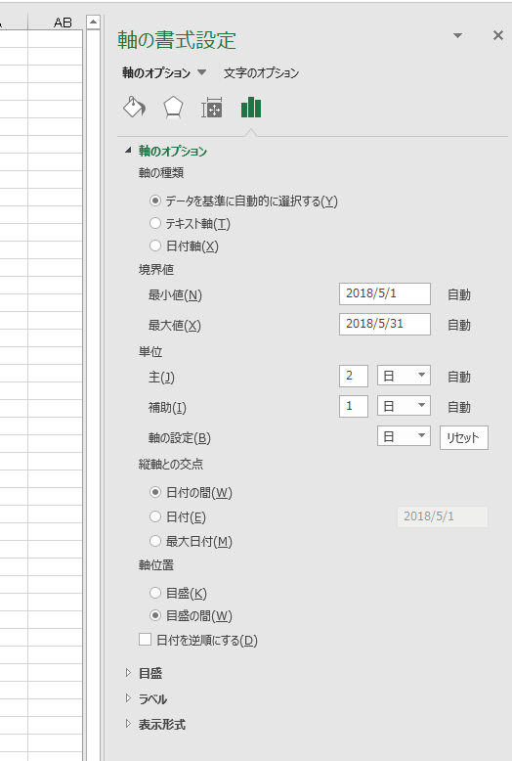Image resolution: width=512 pixels, height=761 pixels.
Task: Click the 軸の書式設定 pane title
Action: click(x=177, y=40)
